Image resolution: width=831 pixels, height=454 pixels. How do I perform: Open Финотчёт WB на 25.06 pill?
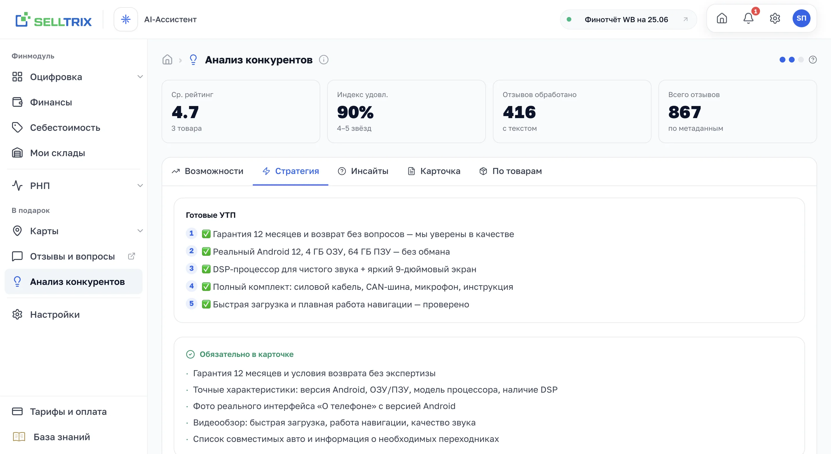point(628,19)
